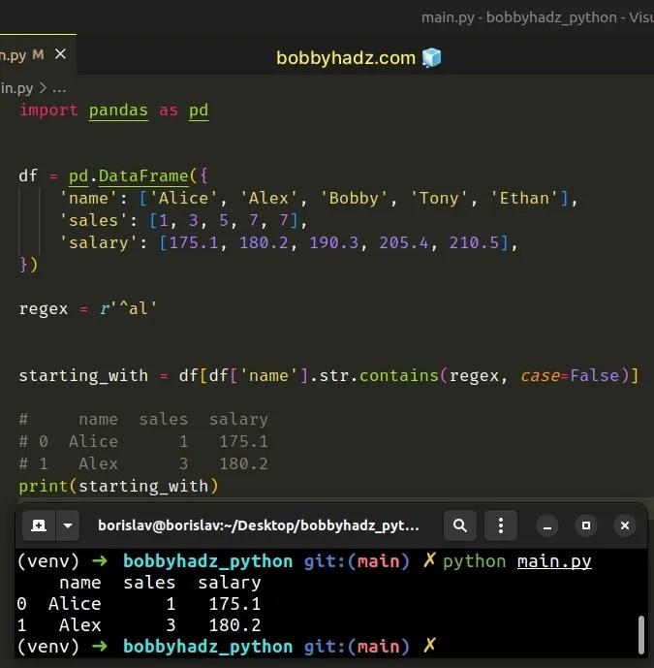The image size is (654, 668).
Task: Click the breadcrumb chevron after main.py
Action: 43,88
